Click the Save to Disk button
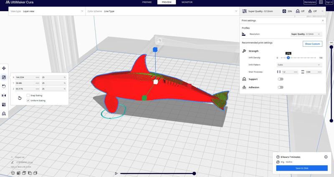334x177 pixels. tap(302, 168)
